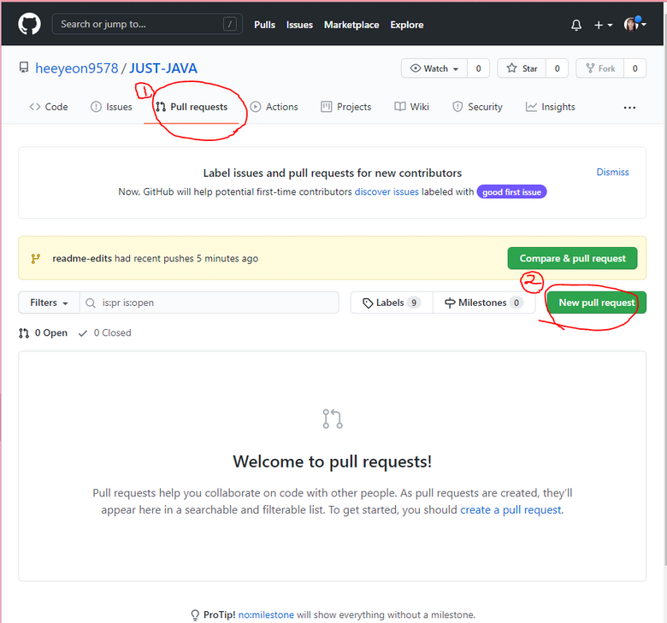Screen dimensions: 667x623
Task: Show the 0 Closed pull requests
Action: coord(105,332)
